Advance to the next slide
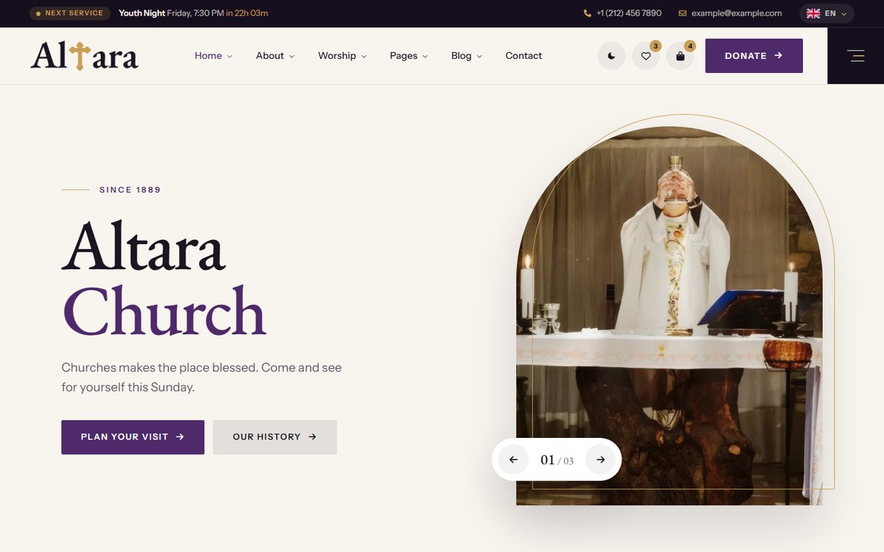 tap(600, 460)
